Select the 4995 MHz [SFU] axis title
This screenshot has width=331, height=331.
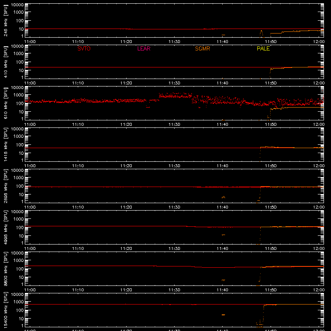[x=5, y=227]
